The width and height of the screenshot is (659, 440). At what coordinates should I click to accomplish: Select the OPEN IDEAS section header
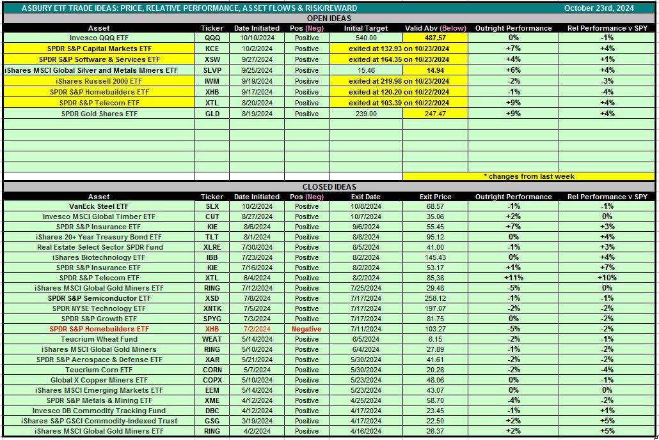coord(329,19)
